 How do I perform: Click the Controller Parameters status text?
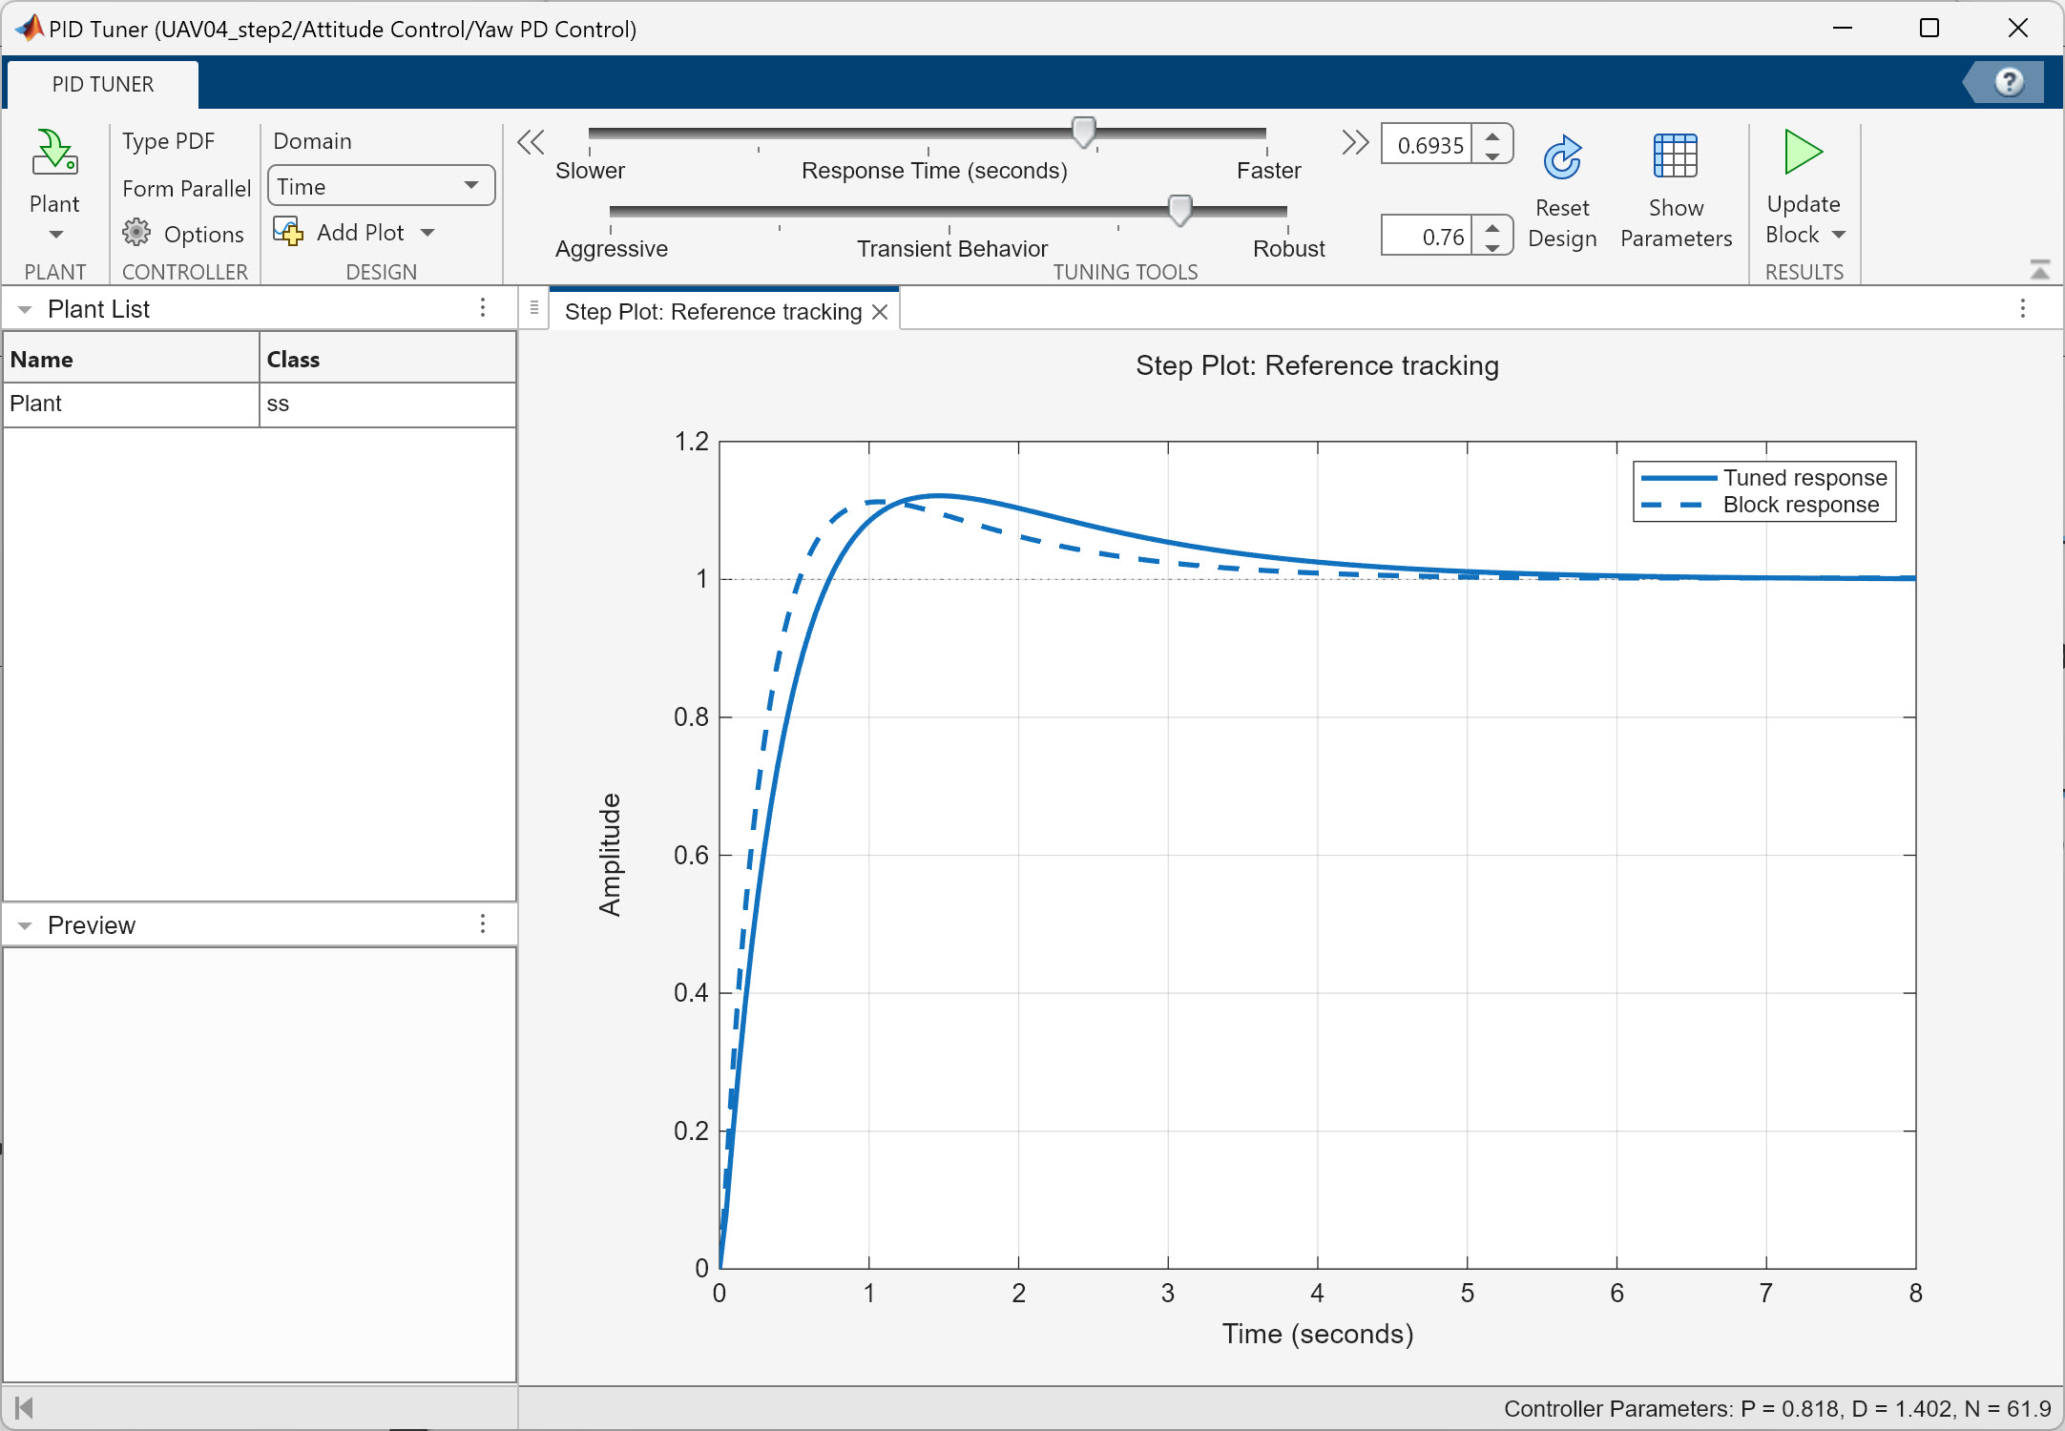[x=1777, y=1408]
